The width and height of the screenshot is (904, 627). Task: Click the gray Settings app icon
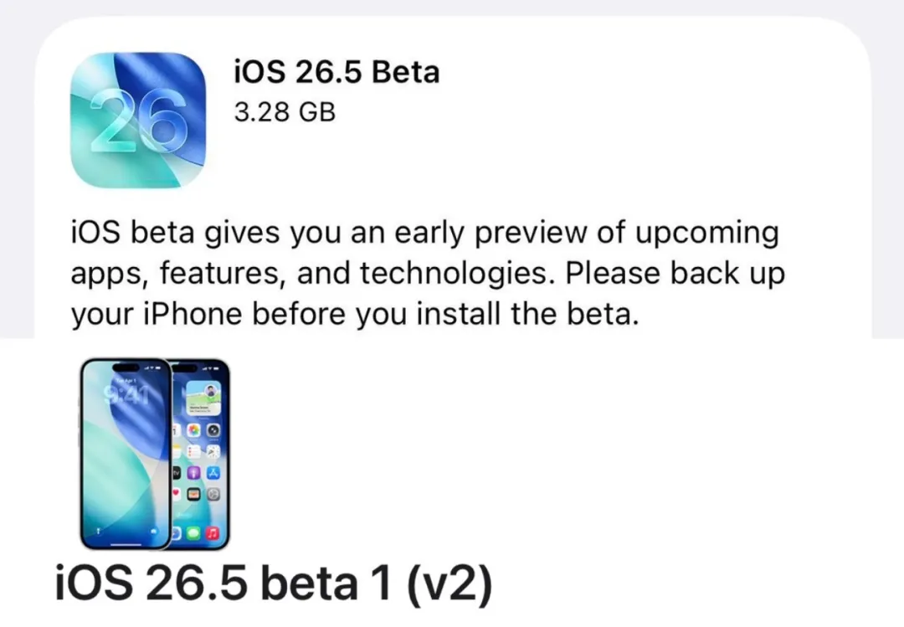click(x=213, y=494)
